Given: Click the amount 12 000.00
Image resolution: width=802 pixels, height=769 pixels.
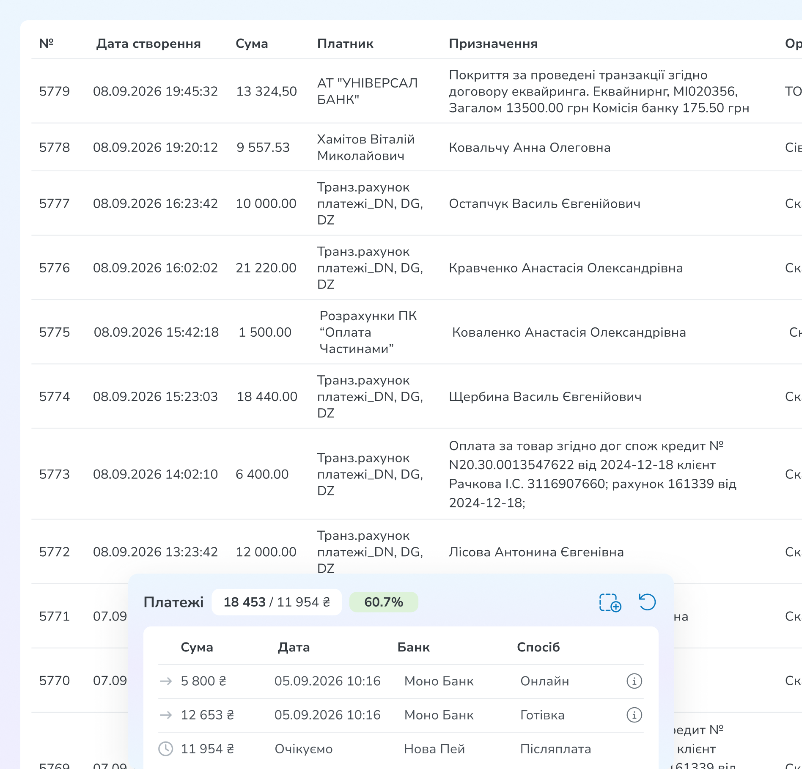Looking at the screenshot, I should click(266, 552).
